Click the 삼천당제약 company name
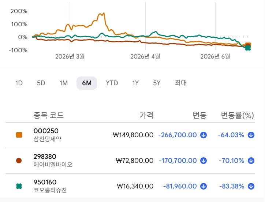The width and height of the screenshot is (265, 202). 47,139
